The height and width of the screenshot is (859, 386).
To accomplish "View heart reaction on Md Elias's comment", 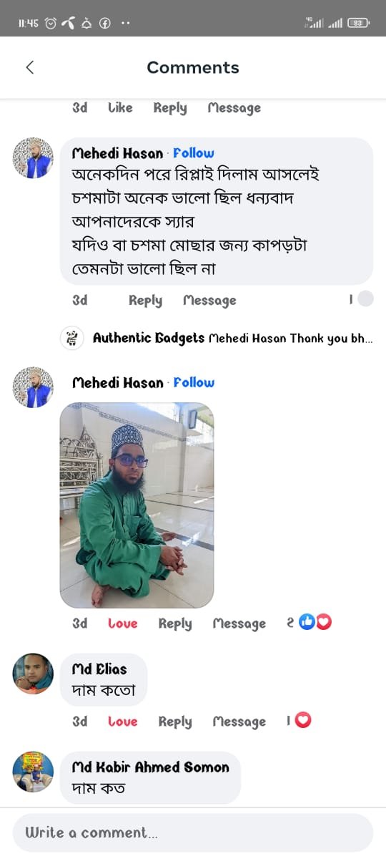I will (303, 721).
